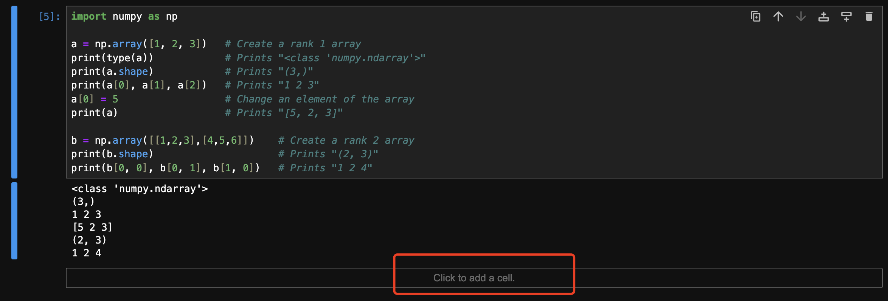The image size is (888, 301).
Task: Click the duplicate cell icon
Action: click(x=755, y=17)
